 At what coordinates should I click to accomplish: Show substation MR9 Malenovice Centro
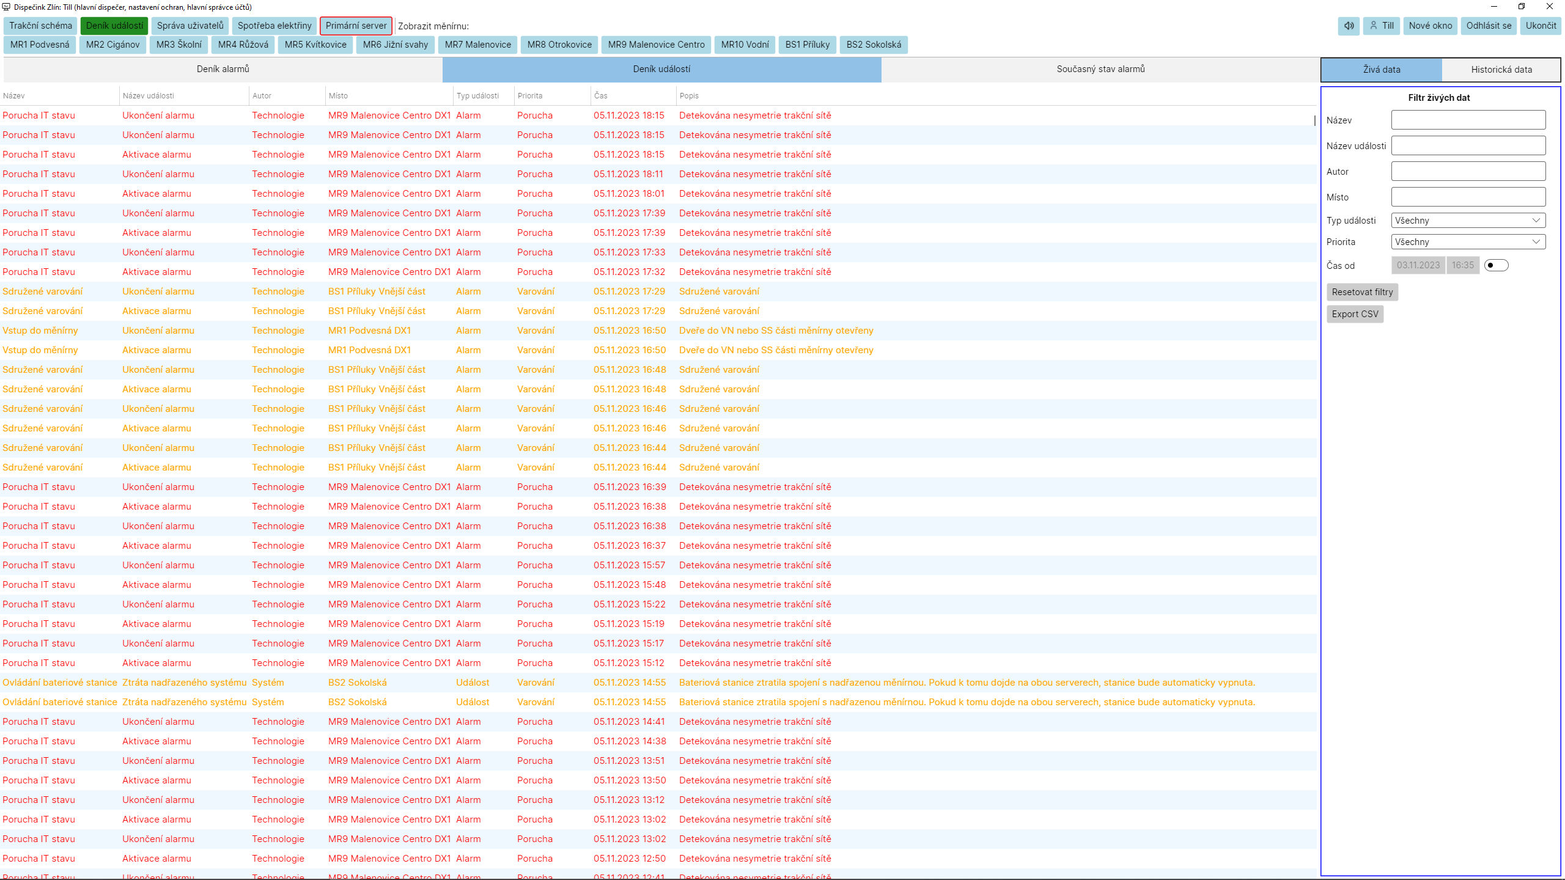click(x=656, y=45)
